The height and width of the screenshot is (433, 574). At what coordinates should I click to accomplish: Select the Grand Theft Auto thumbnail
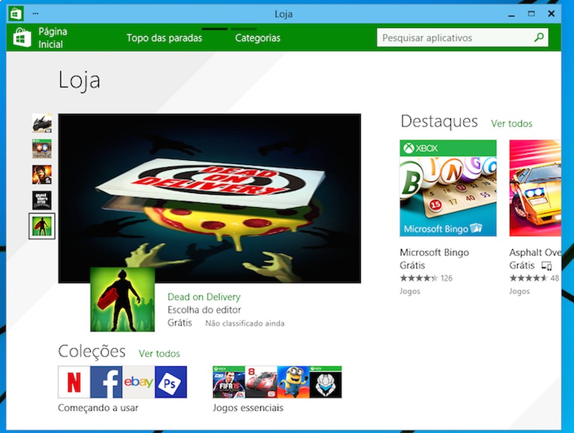point(42,200)
